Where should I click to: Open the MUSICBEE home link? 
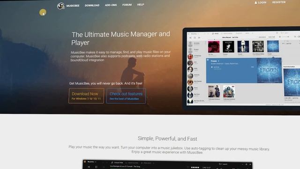pyautogui.click(x=73, y=6)
